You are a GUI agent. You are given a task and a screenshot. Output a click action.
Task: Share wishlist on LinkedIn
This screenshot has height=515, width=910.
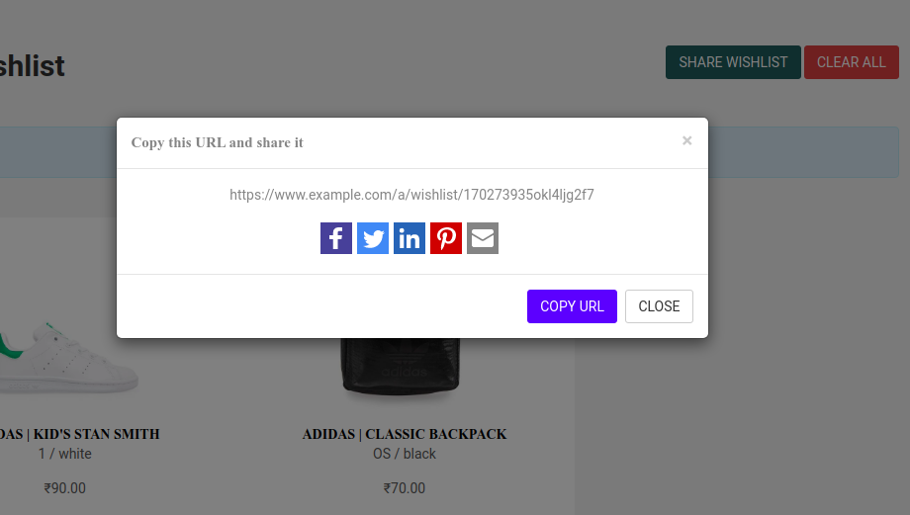click(409, 238)
